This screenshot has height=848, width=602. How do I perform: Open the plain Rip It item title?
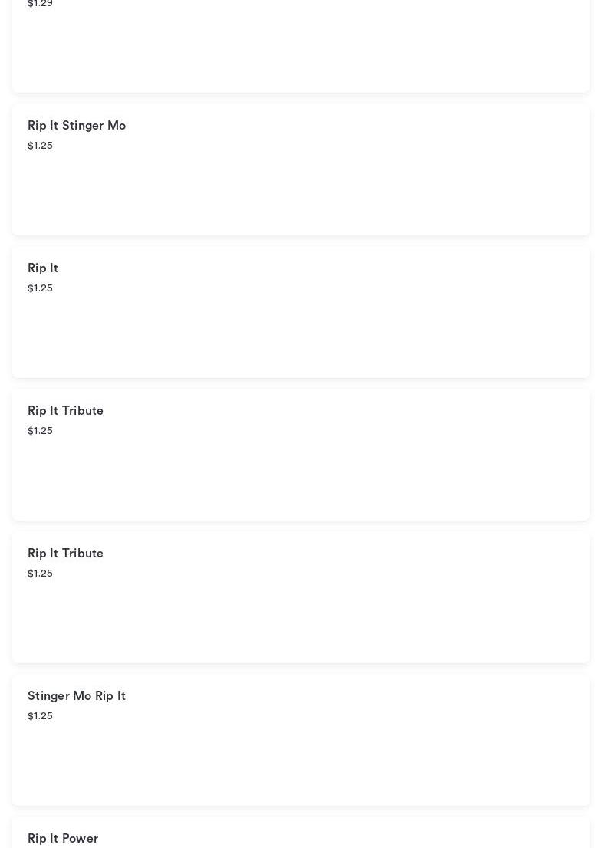[x=43, y=268]
